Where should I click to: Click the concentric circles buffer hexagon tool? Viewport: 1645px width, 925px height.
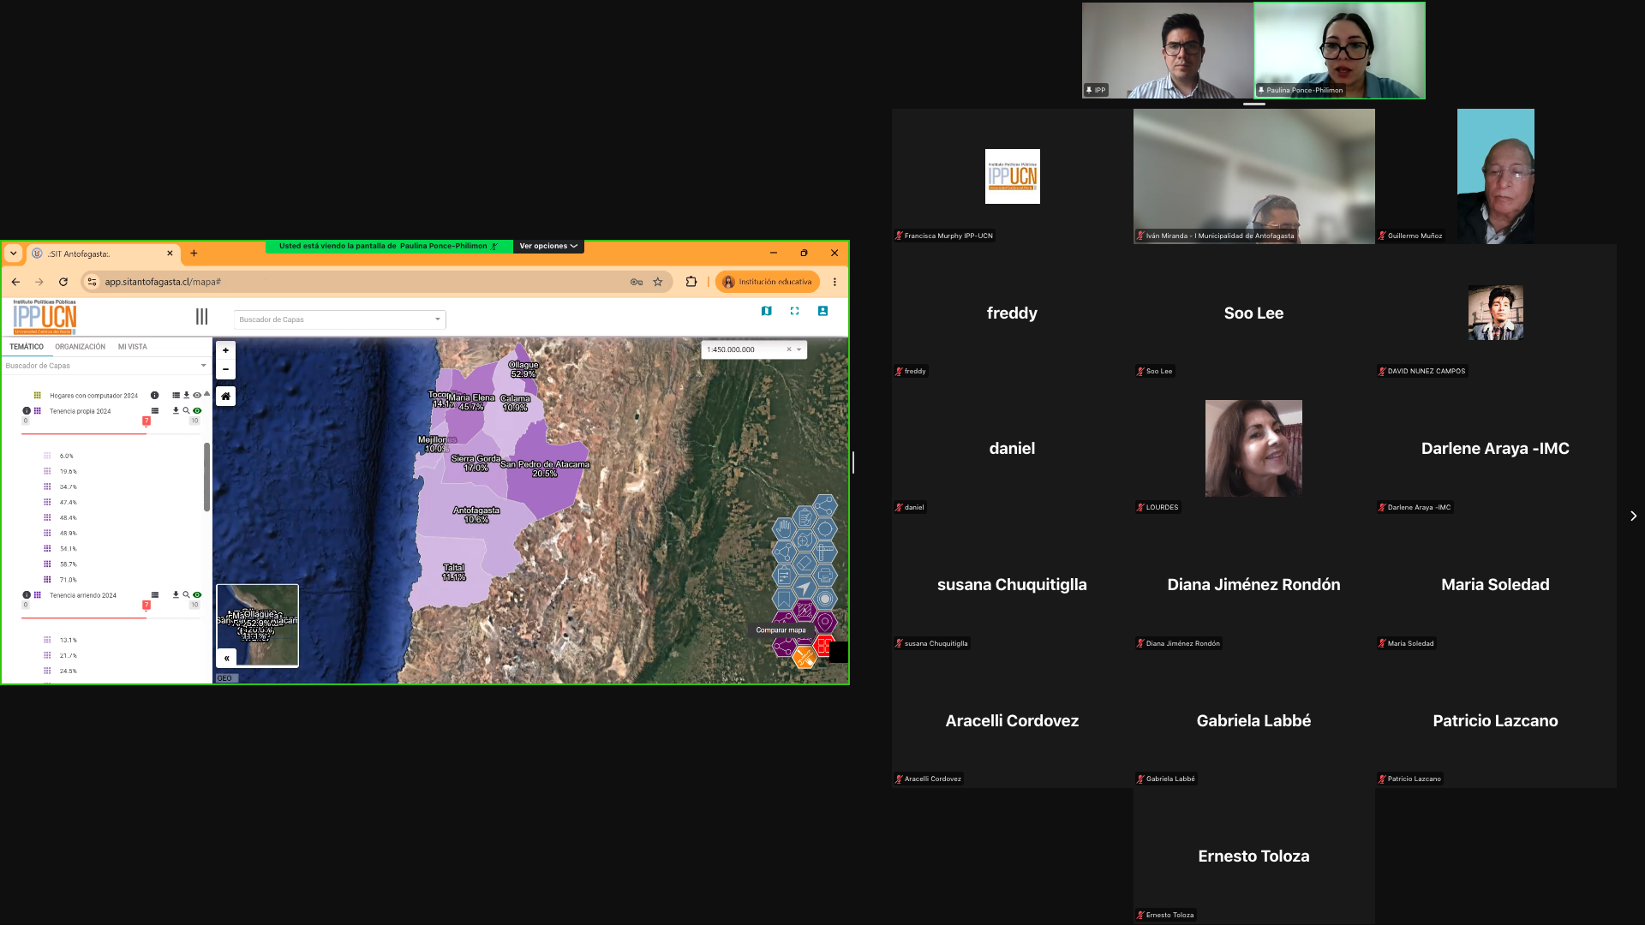click(825, 600)
